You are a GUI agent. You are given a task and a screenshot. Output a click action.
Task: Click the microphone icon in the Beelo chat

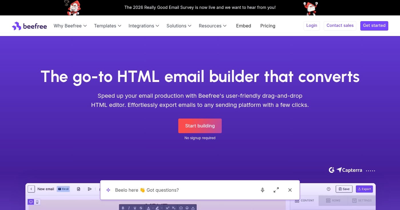tap(262, 190)
